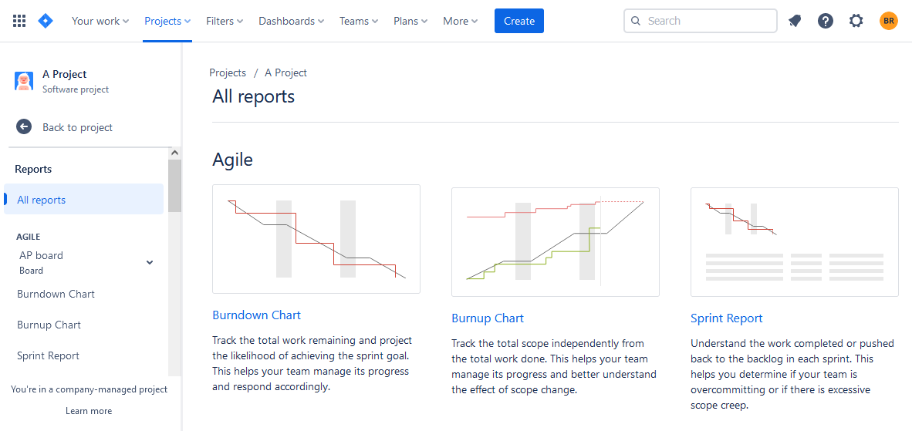Screen dimensions: 912x431
Task: Open the help question mark icon
Action: pos(826,21)
